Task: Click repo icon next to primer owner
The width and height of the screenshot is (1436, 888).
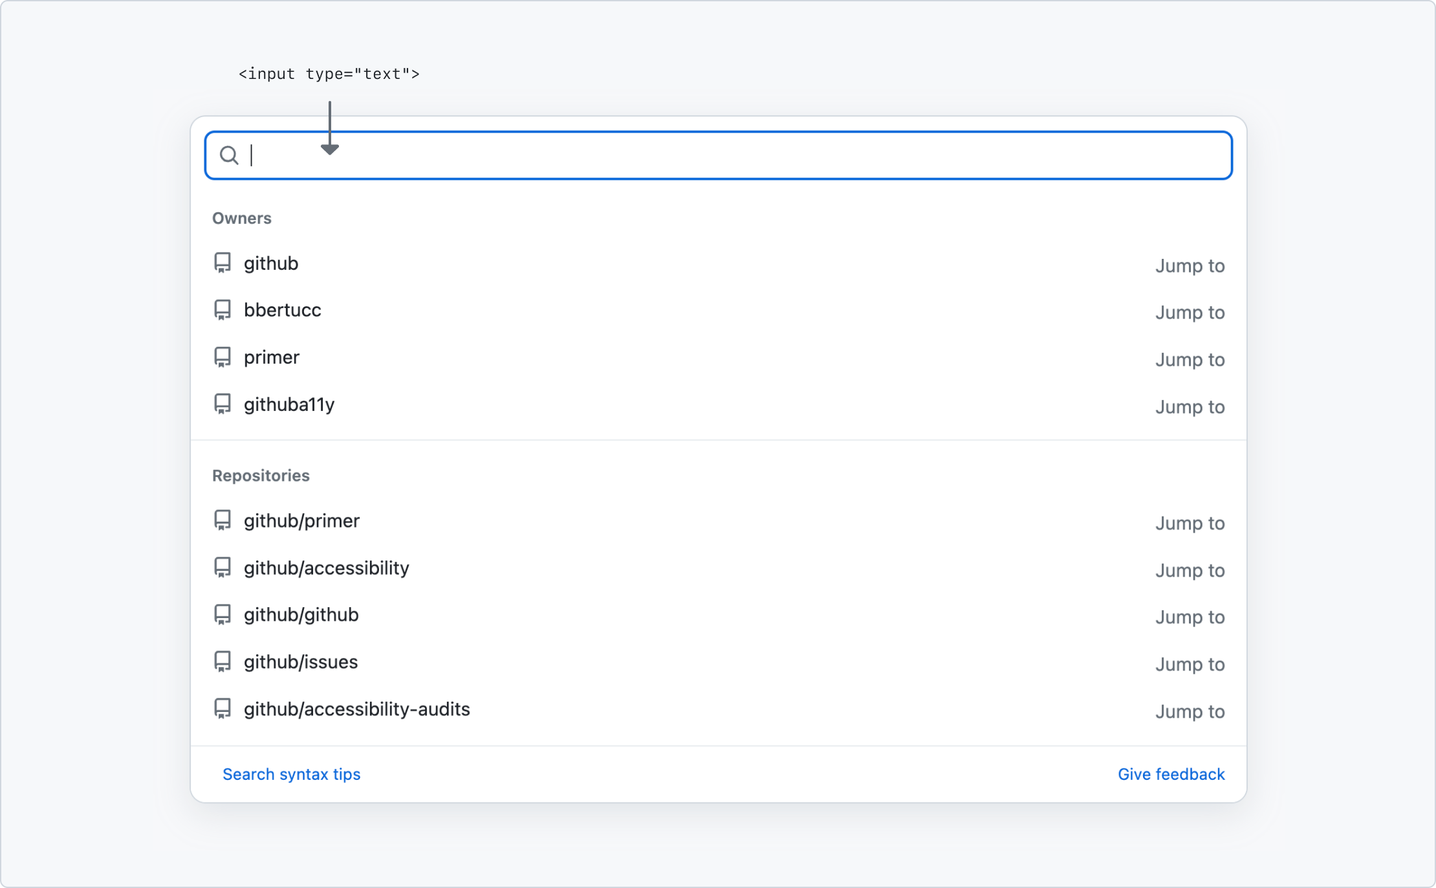Action: pos(223,357)
